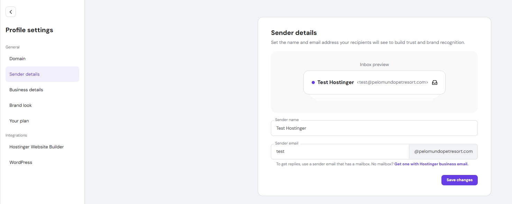512x204 pixels.
Task: Click the Sender email input field
Action: tap(340, 151)
